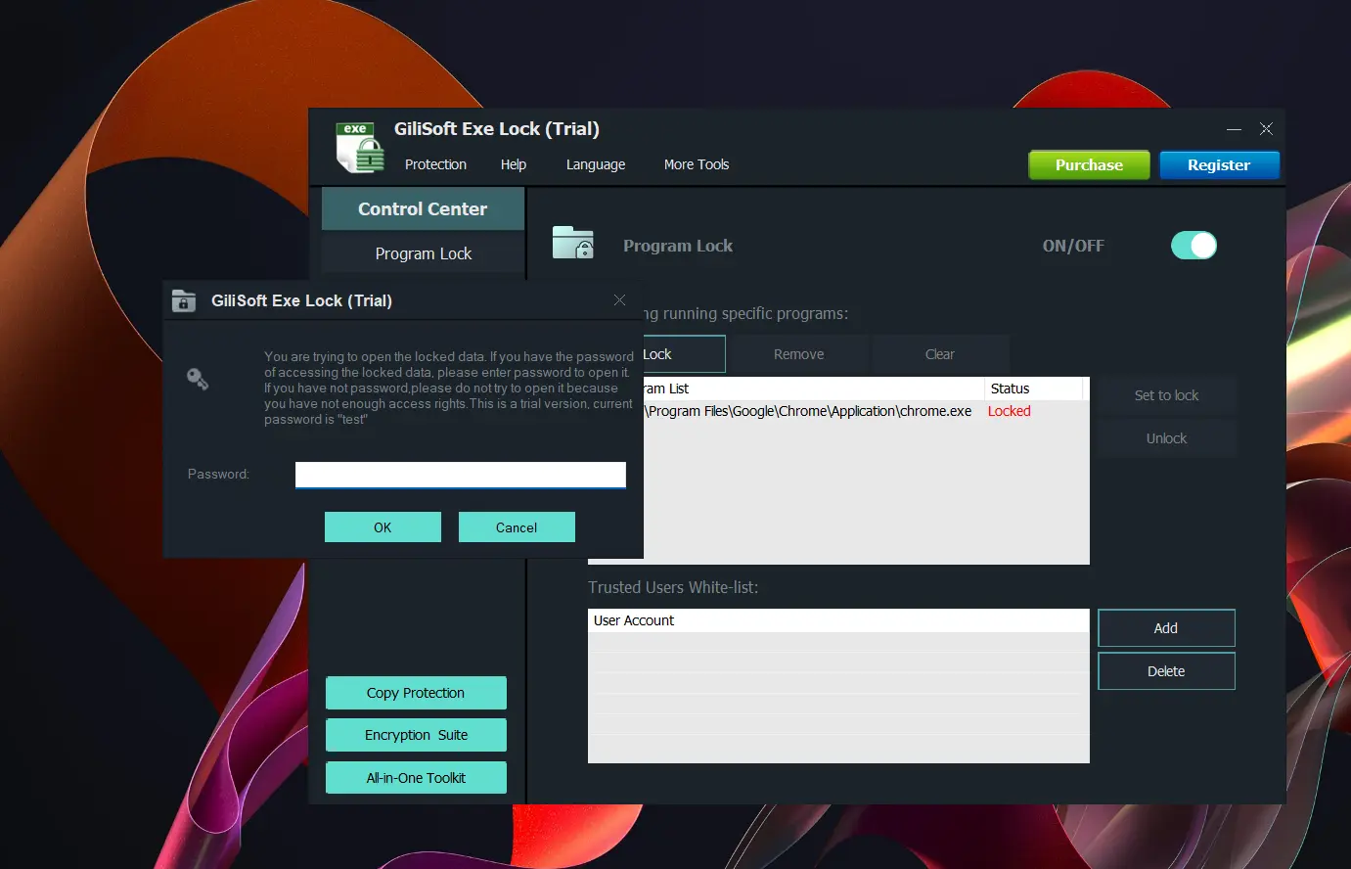Open the Help menu
This screenshot has width=1351, height=869.
(514, 164)
